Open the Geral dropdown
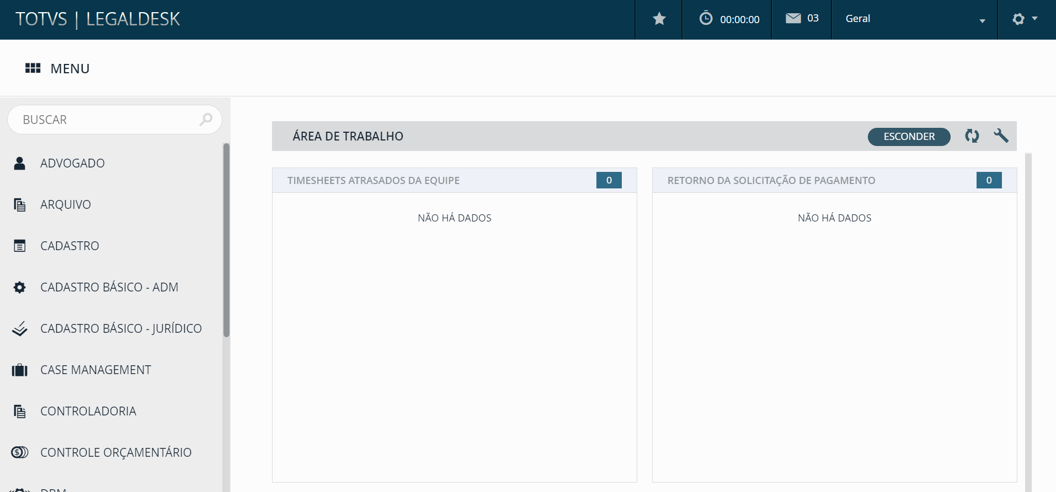1056x492 pixels. click(914, 19)
